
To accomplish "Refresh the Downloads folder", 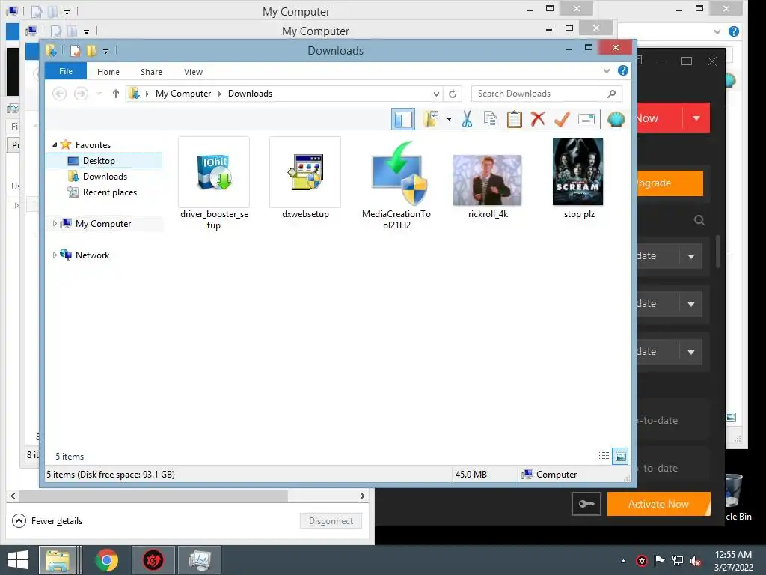I will coord(453,94).
